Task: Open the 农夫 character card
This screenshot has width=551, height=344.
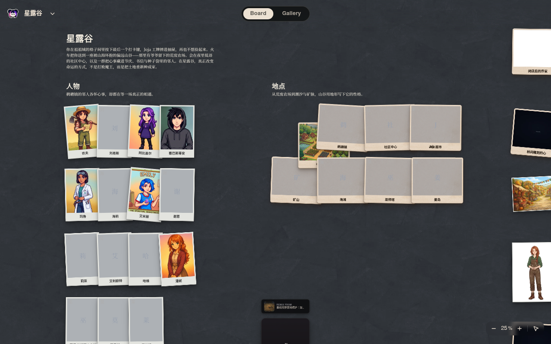Action: click(82, 131)
